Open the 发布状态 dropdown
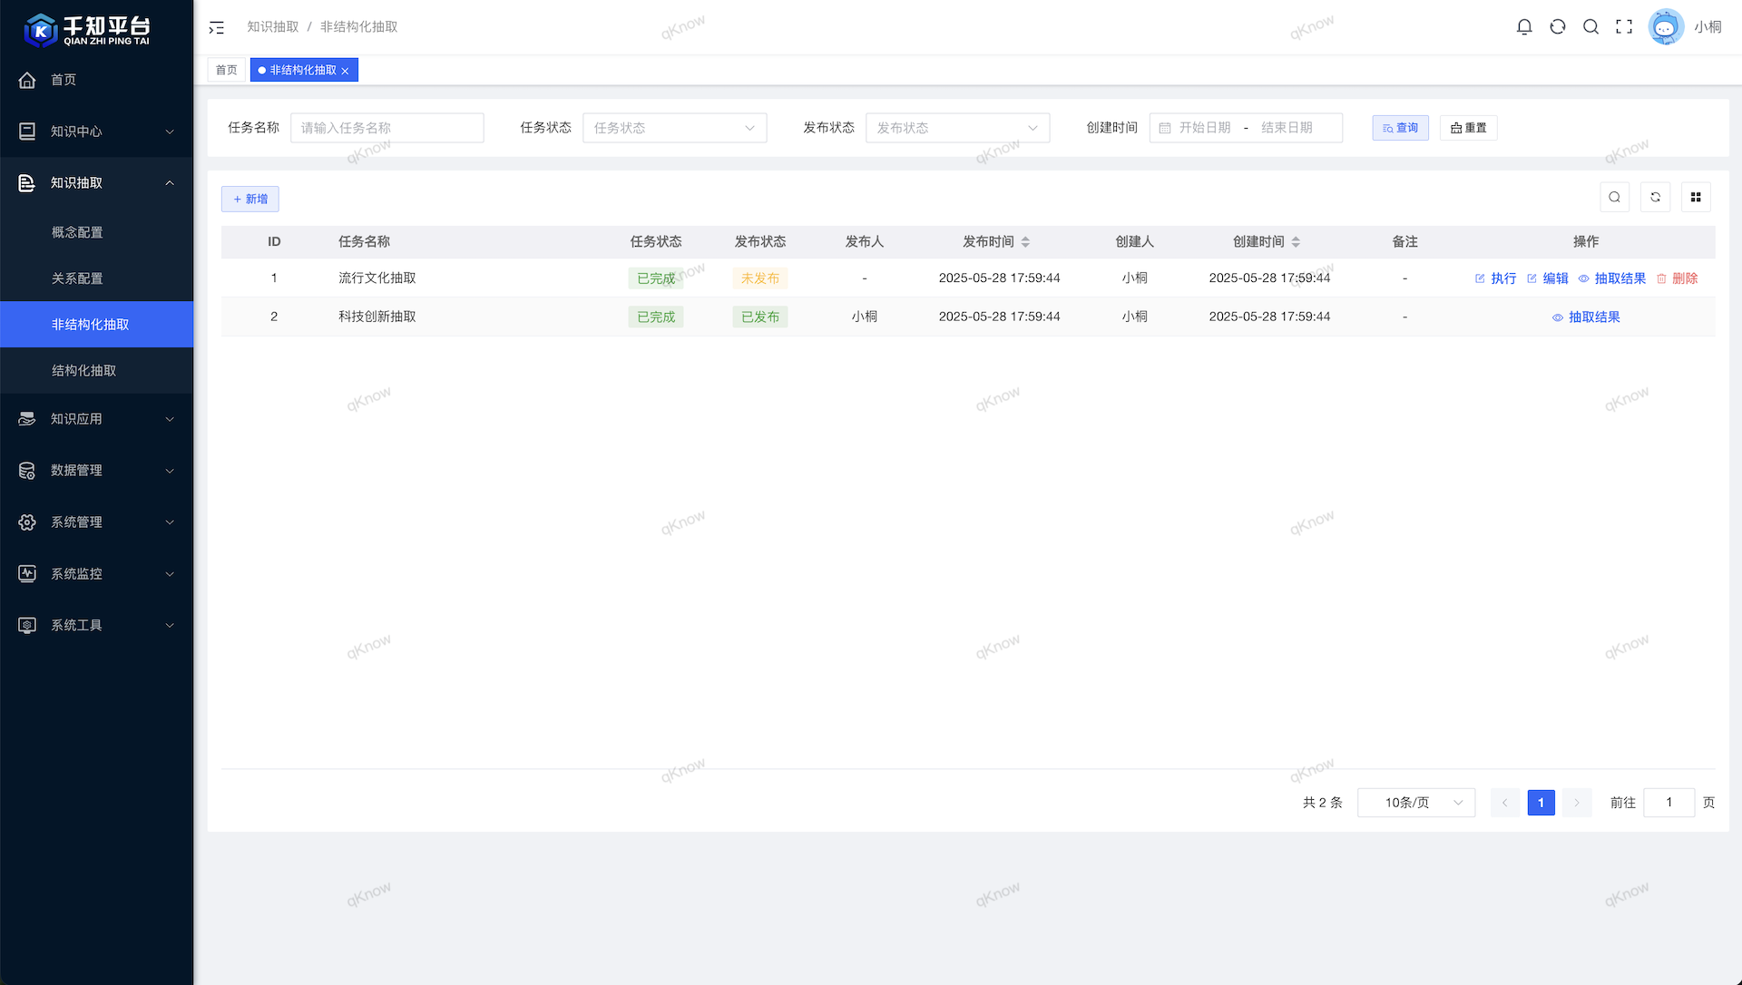Screen dimensions: 1742x985 (958, 127)
